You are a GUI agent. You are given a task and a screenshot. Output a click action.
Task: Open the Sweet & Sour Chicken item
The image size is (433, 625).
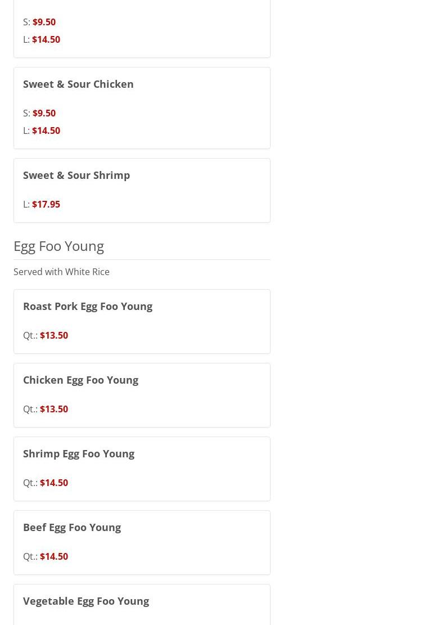click(x=78, y=84)
